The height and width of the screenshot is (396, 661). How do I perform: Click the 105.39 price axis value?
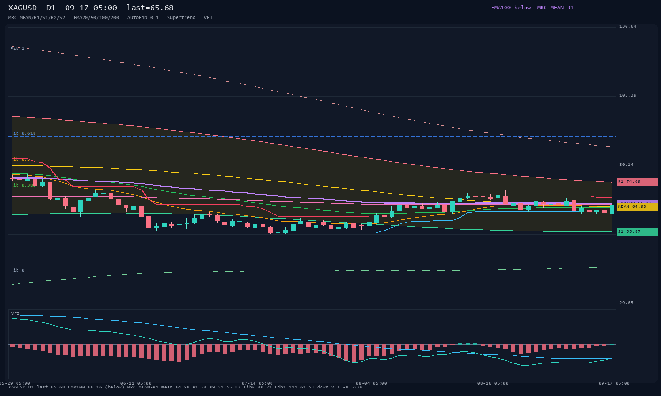point(628,95)
